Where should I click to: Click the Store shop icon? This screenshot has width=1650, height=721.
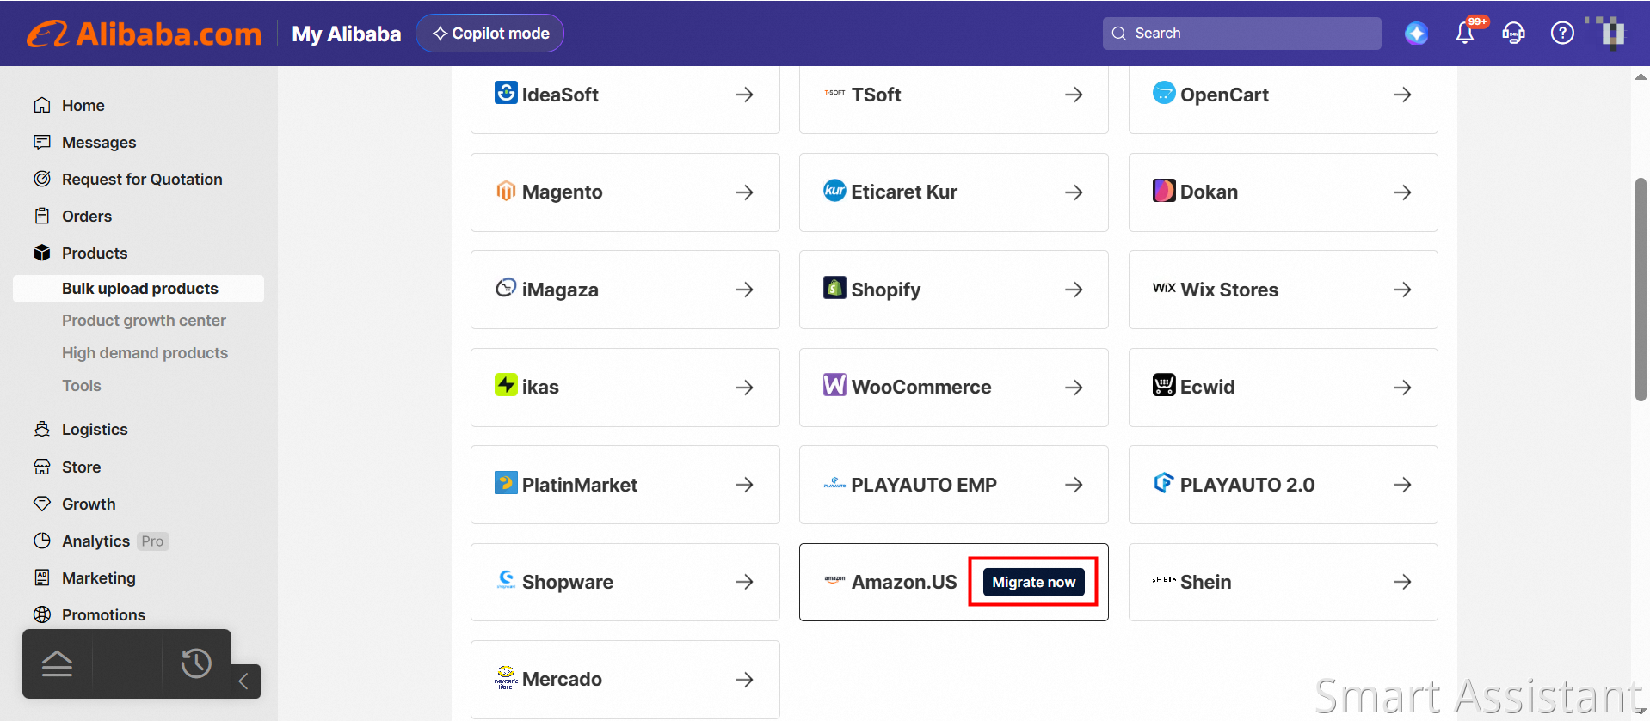click(x=41, y=467)
